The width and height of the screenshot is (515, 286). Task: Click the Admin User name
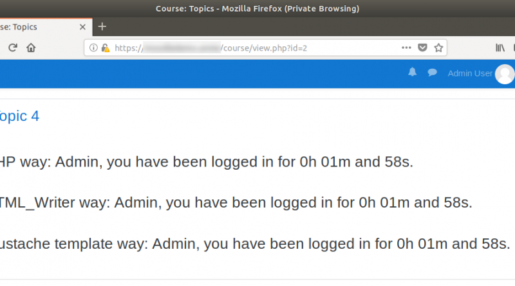tap(470, 73)
